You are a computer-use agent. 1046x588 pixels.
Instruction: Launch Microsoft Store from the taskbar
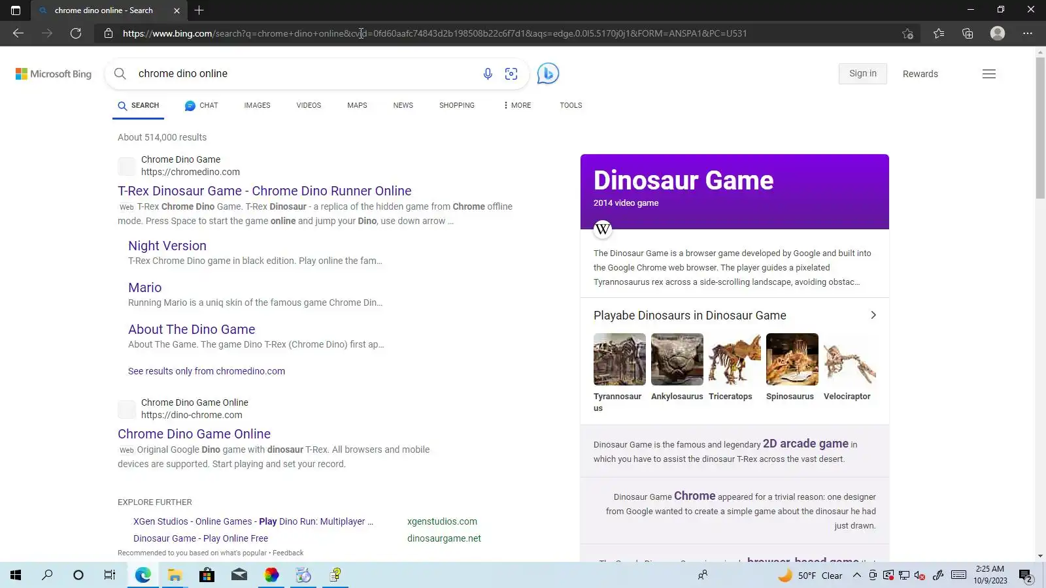pos(207,575)
